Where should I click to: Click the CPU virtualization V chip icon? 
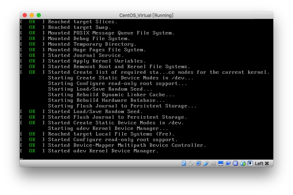235,163
